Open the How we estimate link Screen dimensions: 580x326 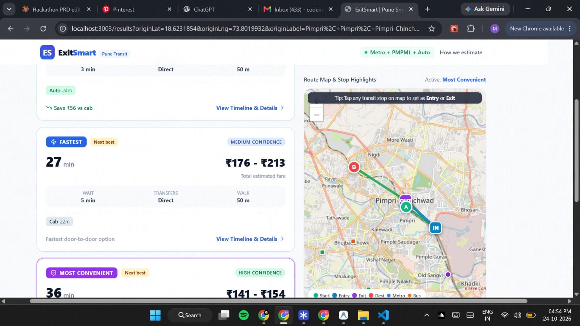pos(461,53)
